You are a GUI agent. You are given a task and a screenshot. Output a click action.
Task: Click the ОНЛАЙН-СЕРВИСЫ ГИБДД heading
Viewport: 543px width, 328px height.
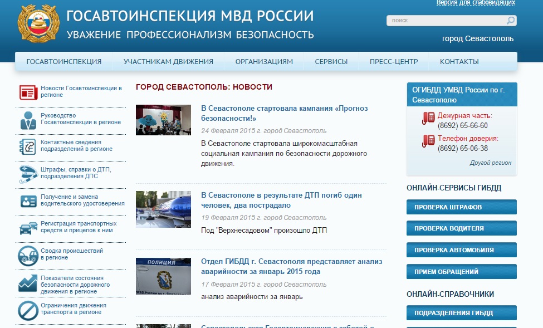pyautogui.click(x=454, y=188)
